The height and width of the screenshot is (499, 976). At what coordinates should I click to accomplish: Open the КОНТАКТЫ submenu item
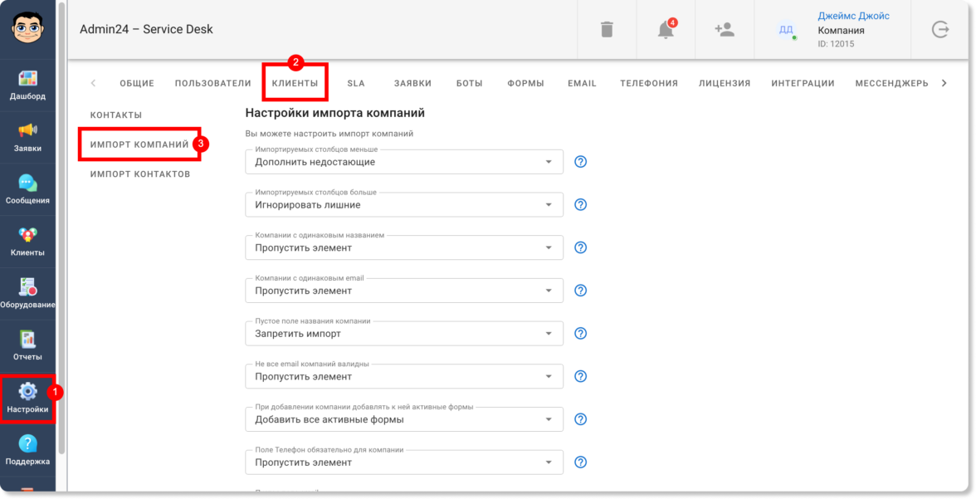coord(116,115)
